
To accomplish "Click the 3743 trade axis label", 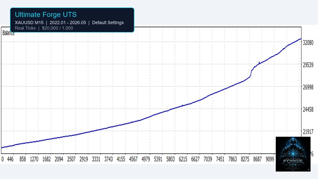I will [109, 159].
